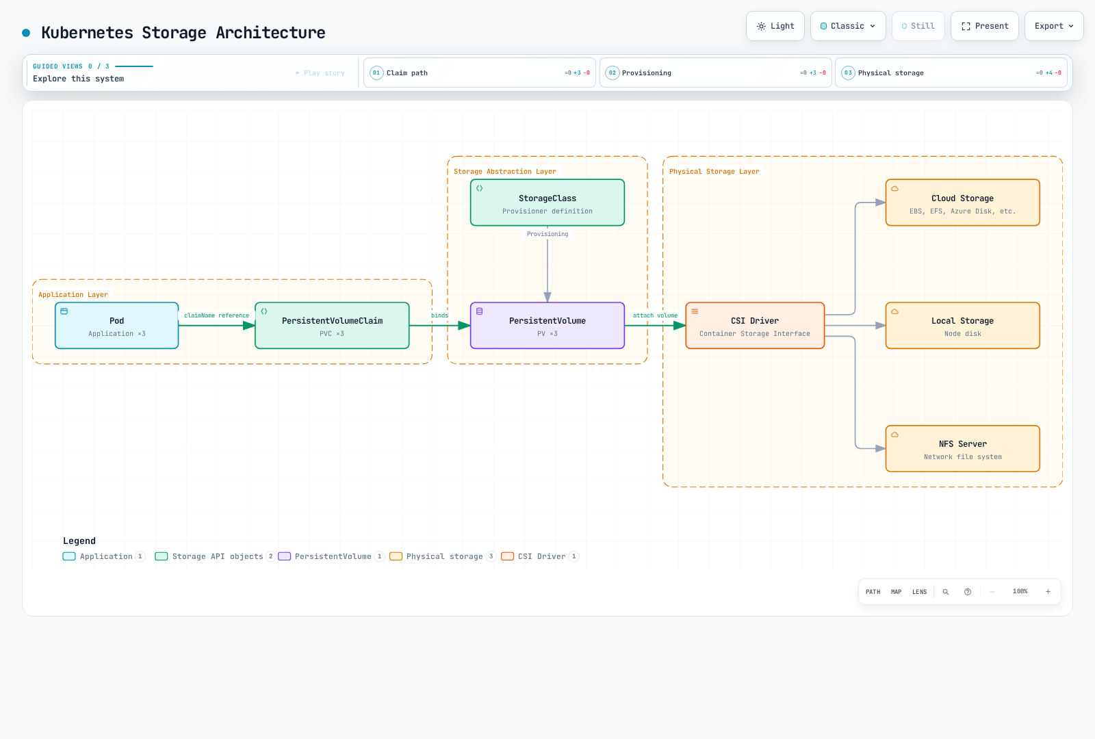Open the Classic style dropdown
Viewport: 1095px width, 739px height.
pos(848,26)
